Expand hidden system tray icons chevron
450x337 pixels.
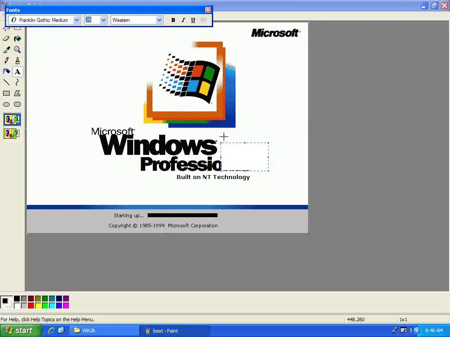417,330
